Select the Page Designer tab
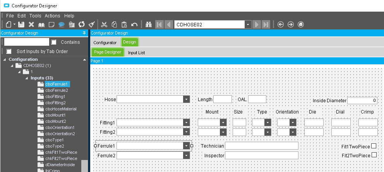This screenshot has width=384, height=172. point(108,52)
